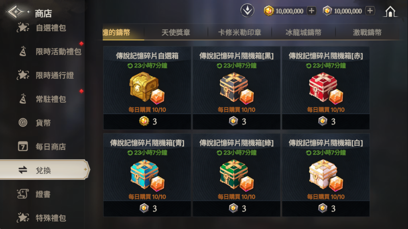Screen dimensions: 408x229
Task: Select the green 隨機箱[綠] chest
Action: (x=237, y=175)
